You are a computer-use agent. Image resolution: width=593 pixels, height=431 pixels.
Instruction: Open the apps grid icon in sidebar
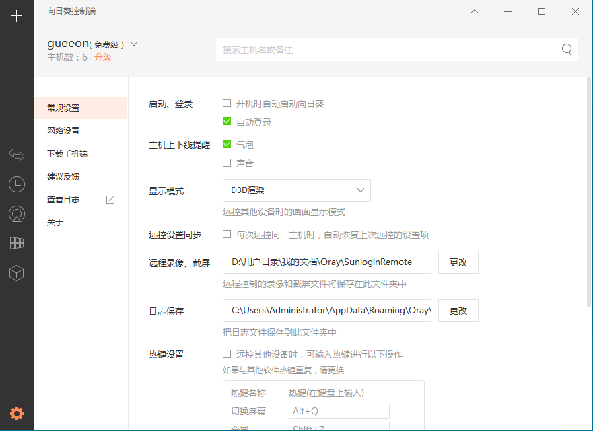17,243
